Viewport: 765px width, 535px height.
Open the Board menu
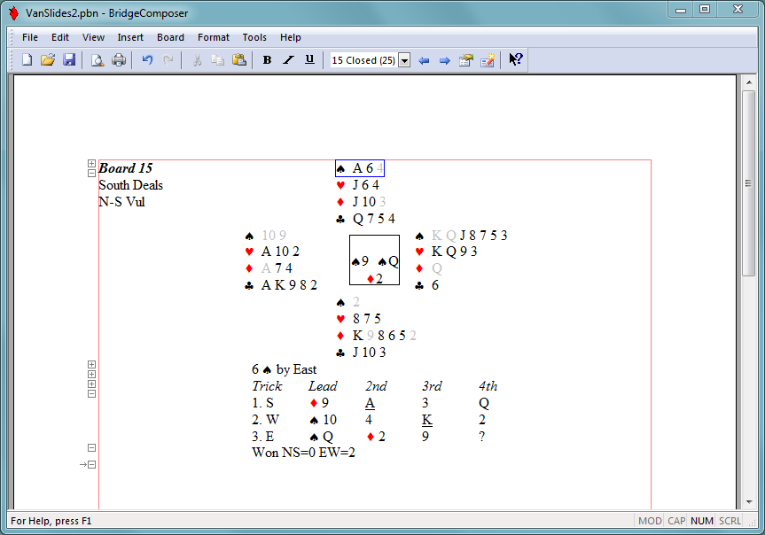pos(170,37)
